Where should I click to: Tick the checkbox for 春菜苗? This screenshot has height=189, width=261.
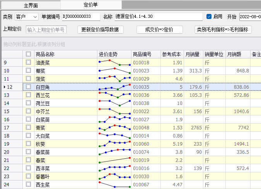pyautogui.click(x=29, y=152)
